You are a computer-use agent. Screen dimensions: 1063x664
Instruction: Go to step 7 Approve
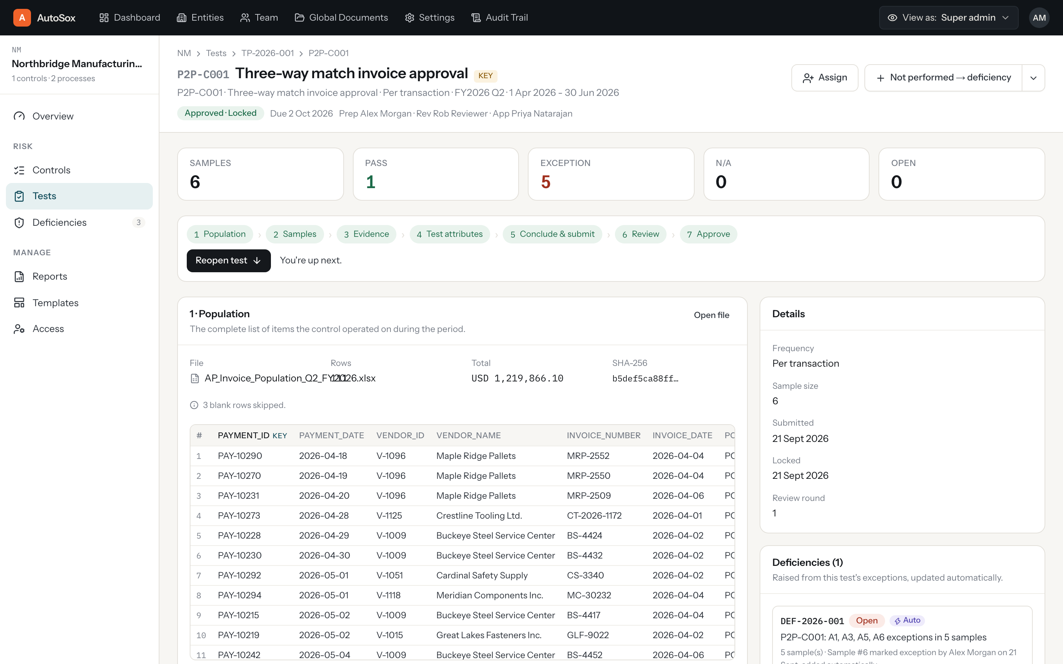[709, 234]
